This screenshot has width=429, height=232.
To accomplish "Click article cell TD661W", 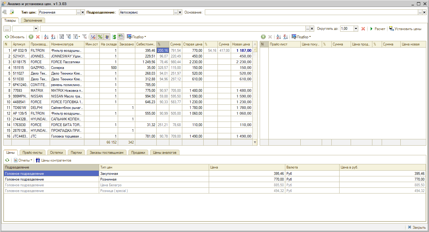I will tap(20, 108).
